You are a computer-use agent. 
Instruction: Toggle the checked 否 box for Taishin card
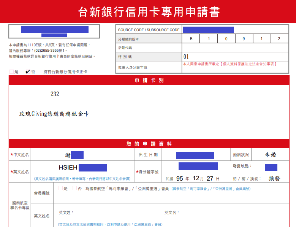pos(28,71)
